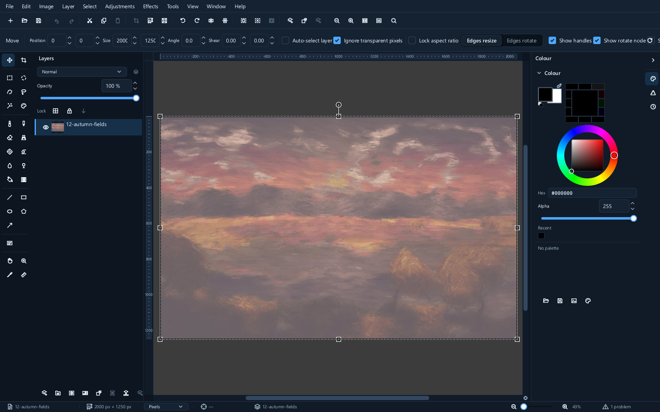The height and width of the screenshot is (412, 660).
Task: Swap the primary and secondary colours
Action: [559, 86]
